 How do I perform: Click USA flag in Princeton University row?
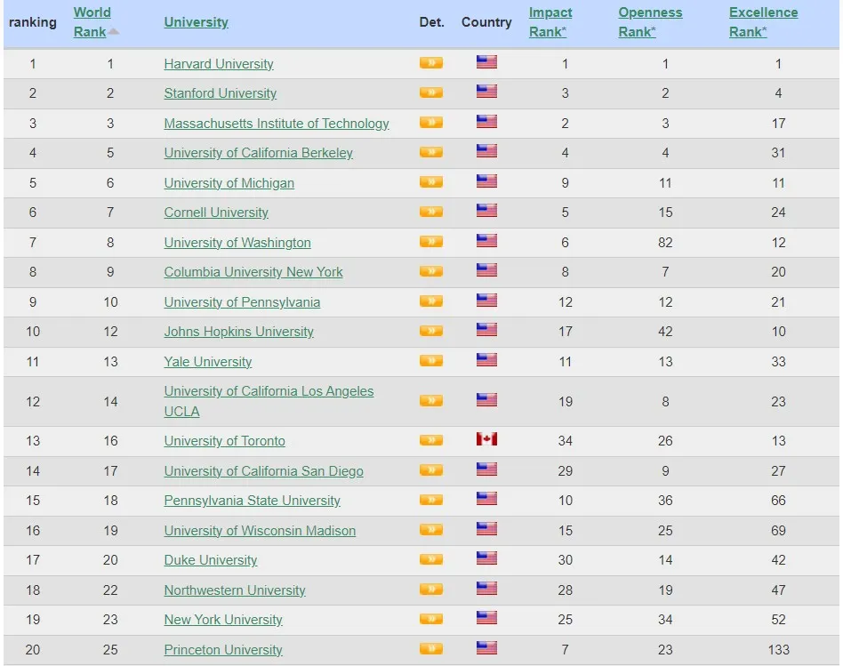(x=486, y=647)
